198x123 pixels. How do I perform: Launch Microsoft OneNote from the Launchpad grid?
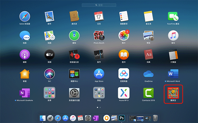25,93
